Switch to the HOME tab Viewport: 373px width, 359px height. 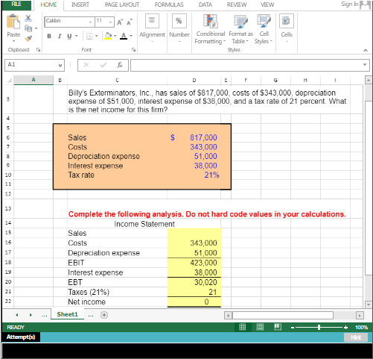click(48, 4)
